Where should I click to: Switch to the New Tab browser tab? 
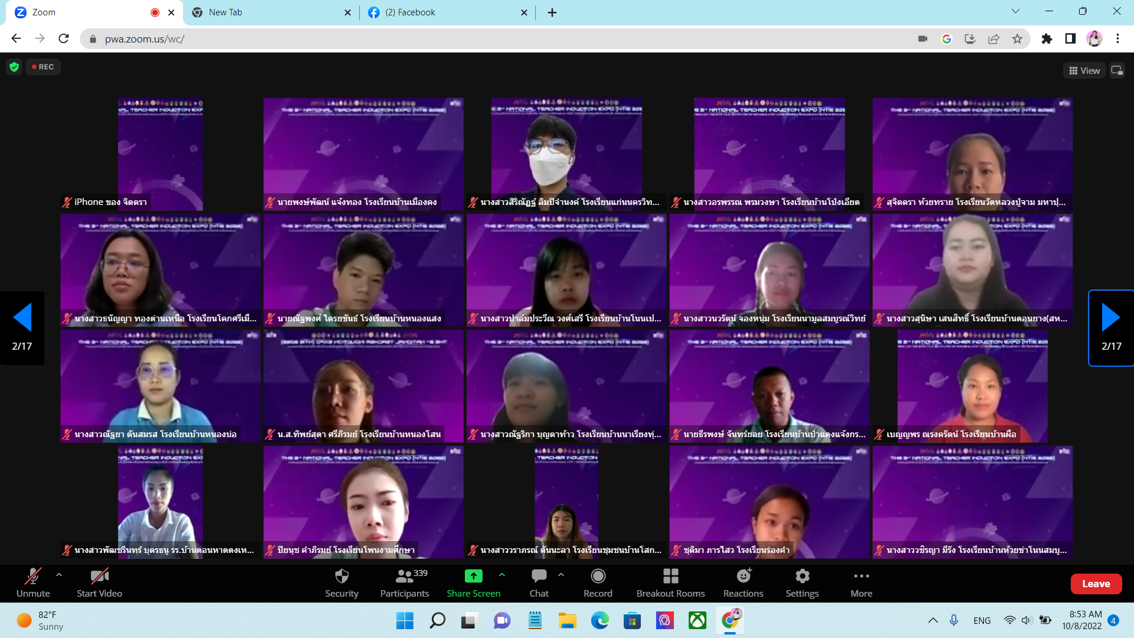tap(226, 12)
